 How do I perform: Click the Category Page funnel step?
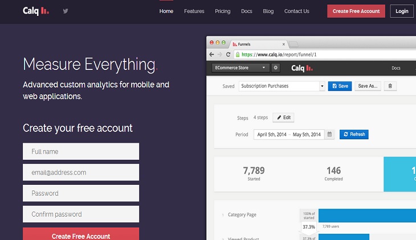pyautogui.click(x=242, y=214)
